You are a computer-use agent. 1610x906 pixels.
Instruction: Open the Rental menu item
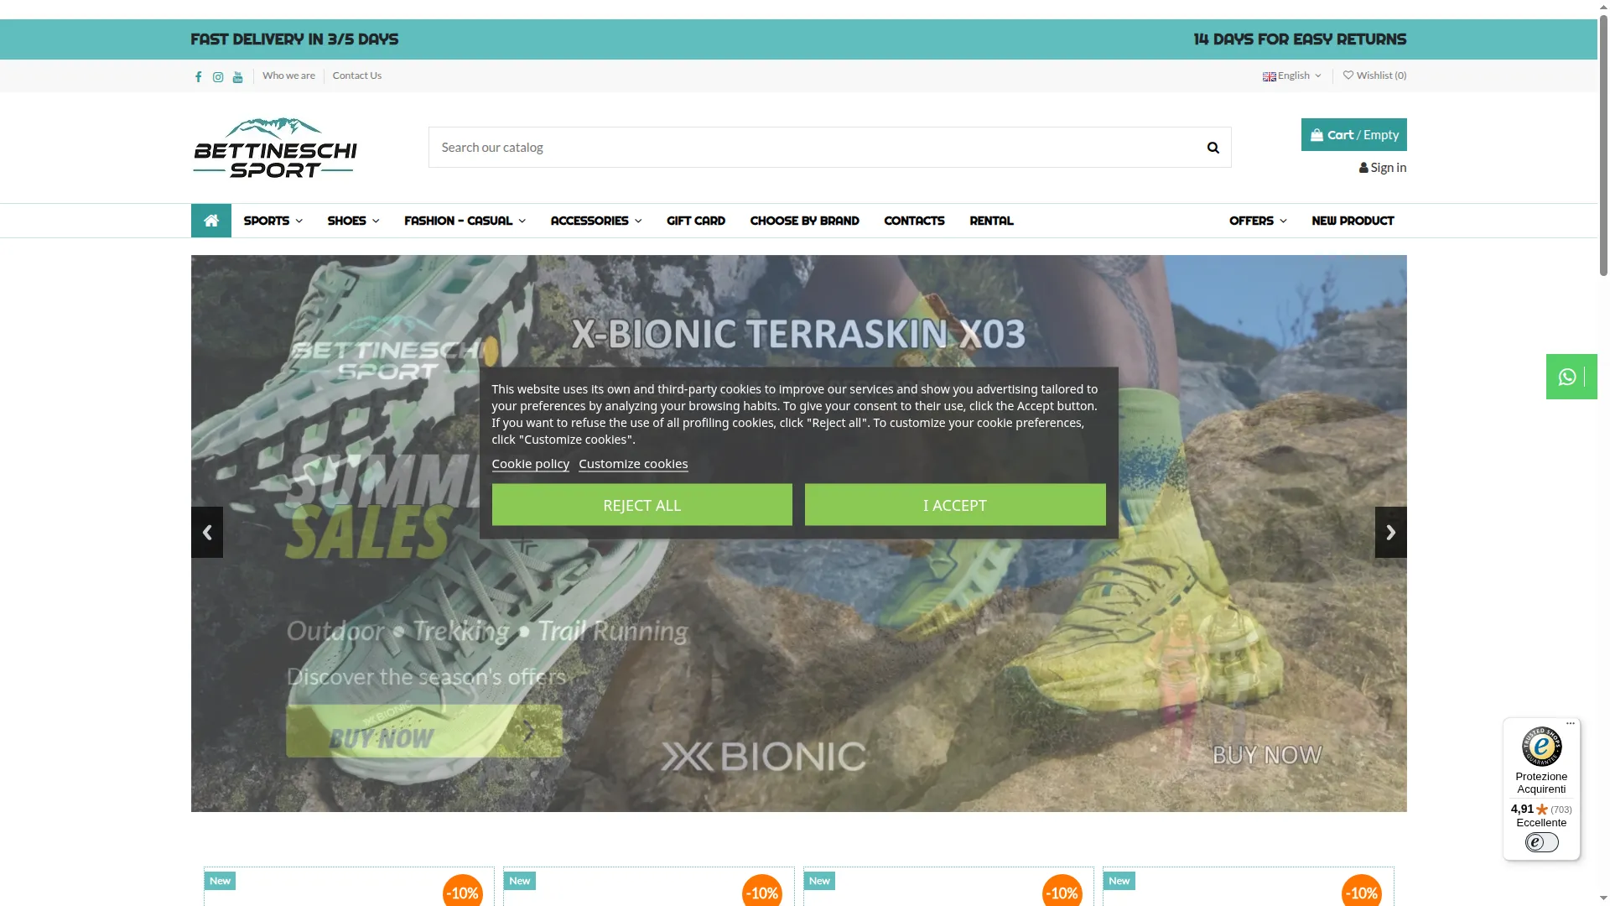[x=991, y=221]
